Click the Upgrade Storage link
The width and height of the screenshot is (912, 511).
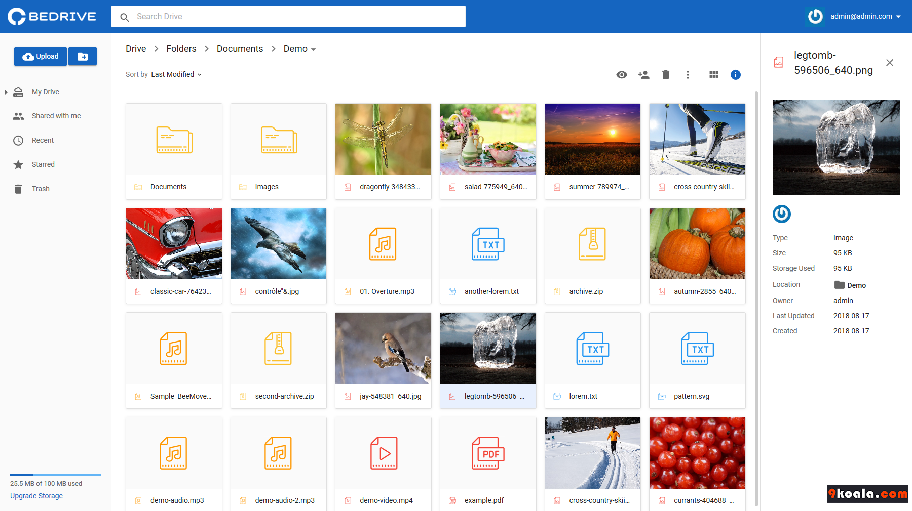(x=36, y=496)
